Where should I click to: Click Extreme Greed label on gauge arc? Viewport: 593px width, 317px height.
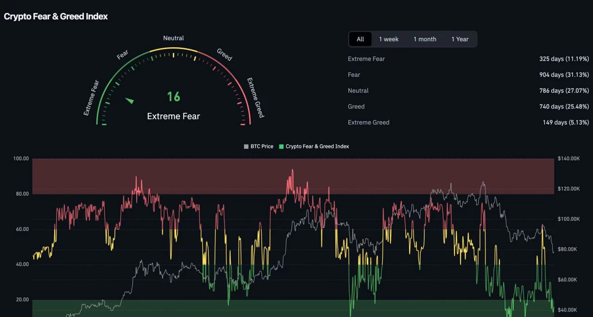coord(255,98)
